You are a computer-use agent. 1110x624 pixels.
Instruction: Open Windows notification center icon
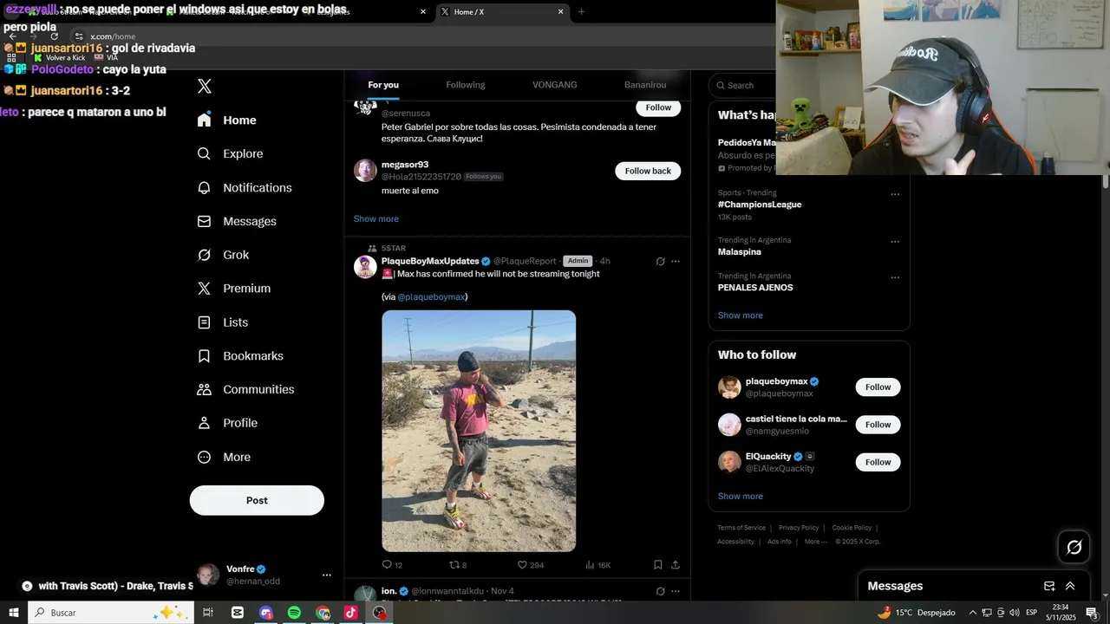1092,613
